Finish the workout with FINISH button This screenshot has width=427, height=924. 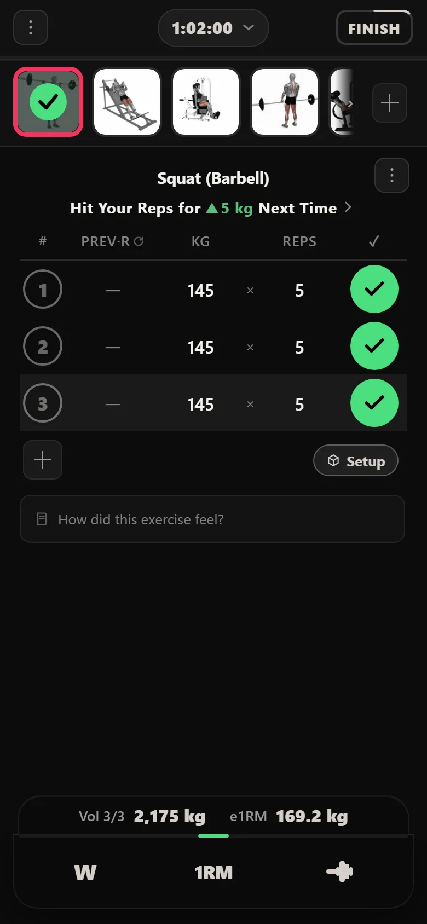point(374,28)
